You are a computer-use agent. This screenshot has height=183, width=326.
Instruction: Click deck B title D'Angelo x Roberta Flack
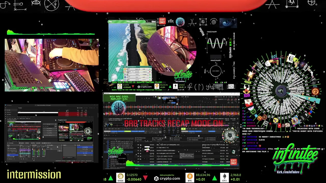[x=205, y=119]
